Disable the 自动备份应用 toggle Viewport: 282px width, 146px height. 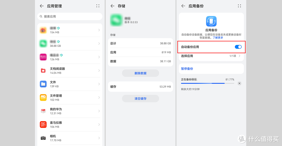tap(238, 47)
